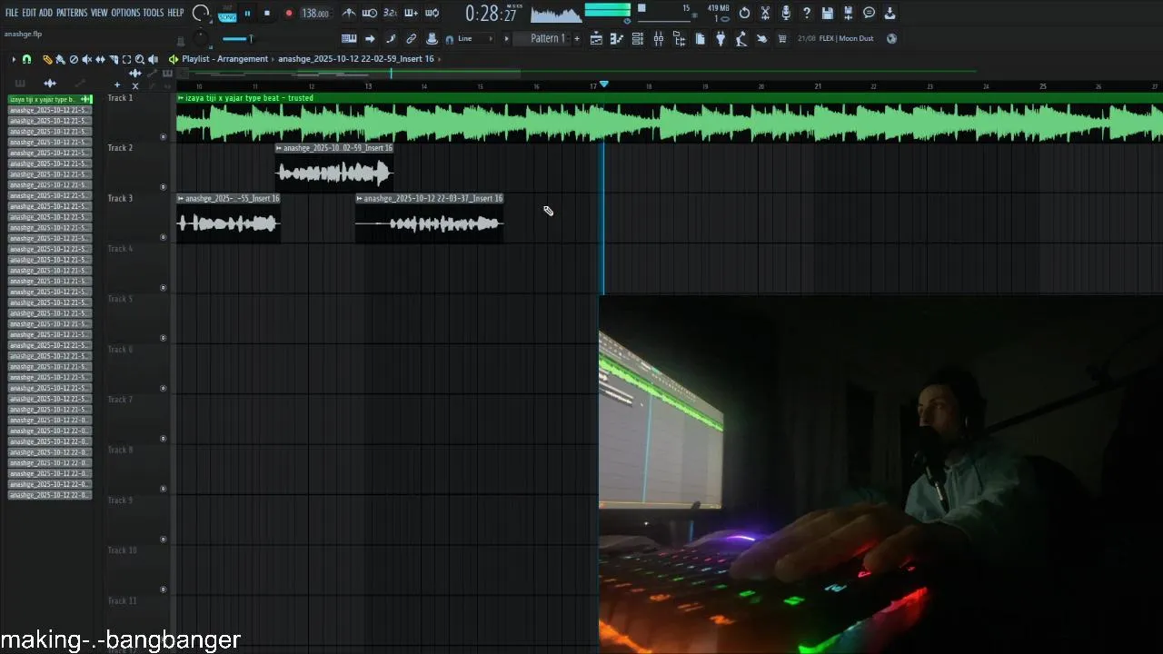Open the Pattern 1 selector
This screenshot has height=654, width=1163.
(x=547, y=38)
